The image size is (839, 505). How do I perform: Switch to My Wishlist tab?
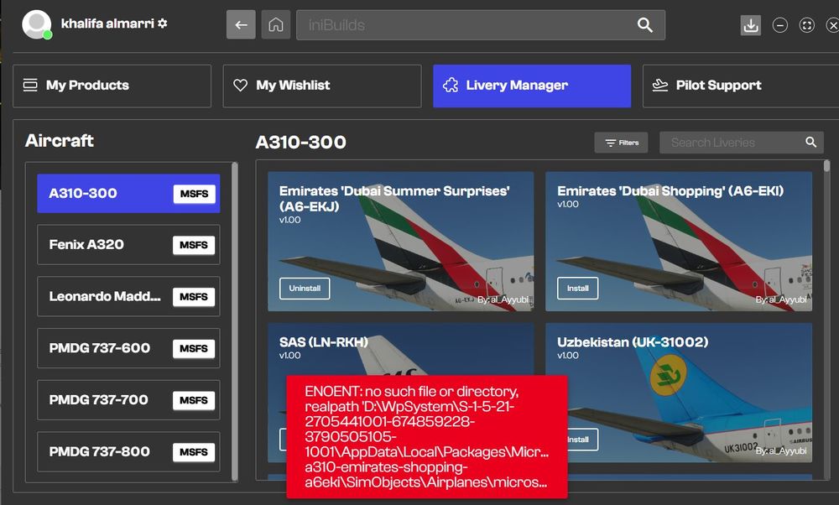[x=321, y=86]
